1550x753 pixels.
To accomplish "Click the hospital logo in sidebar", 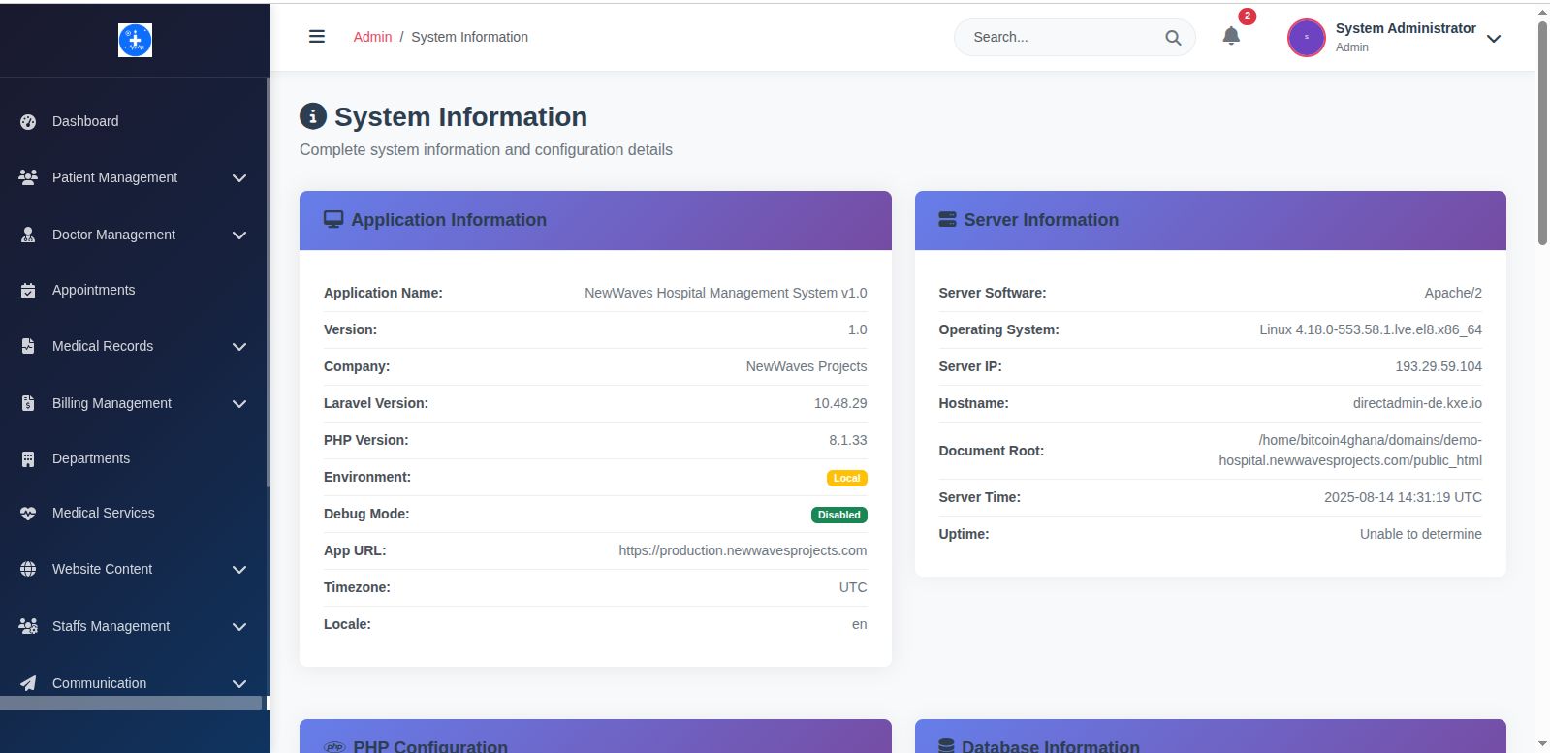I will [x=135, y=40].
